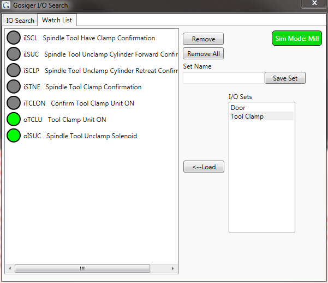This screenshot has height=283, width=328.
Task: Load the selected set with <--Load
Action: pos(204,167)
